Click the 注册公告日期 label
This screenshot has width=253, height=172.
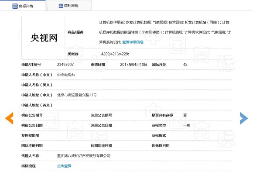101,125
